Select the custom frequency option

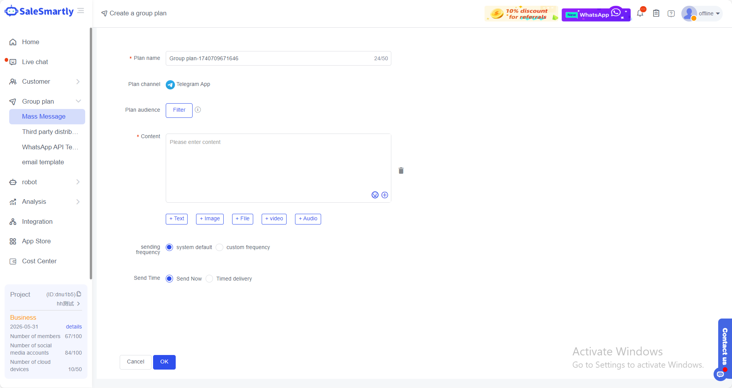click(x=219, y=248)
